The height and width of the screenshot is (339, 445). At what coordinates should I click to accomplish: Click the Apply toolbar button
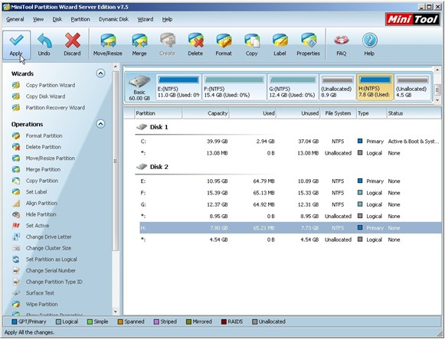pyautogui.click(x=16, y=45)
